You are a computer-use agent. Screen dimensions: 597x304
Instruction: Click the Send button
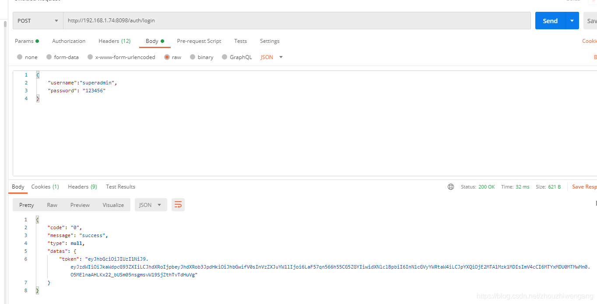click(x=550, y=21)
